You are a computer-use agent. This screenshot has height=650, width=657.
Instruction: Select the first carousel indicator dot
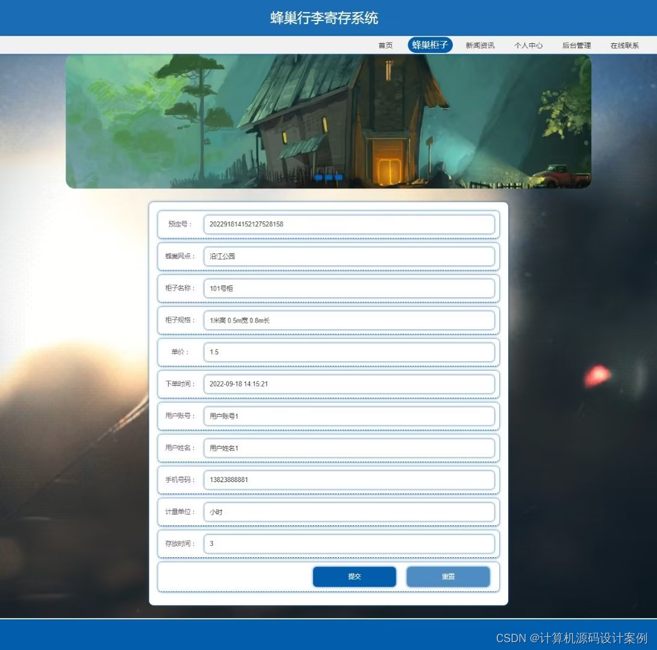click(319, 178)
